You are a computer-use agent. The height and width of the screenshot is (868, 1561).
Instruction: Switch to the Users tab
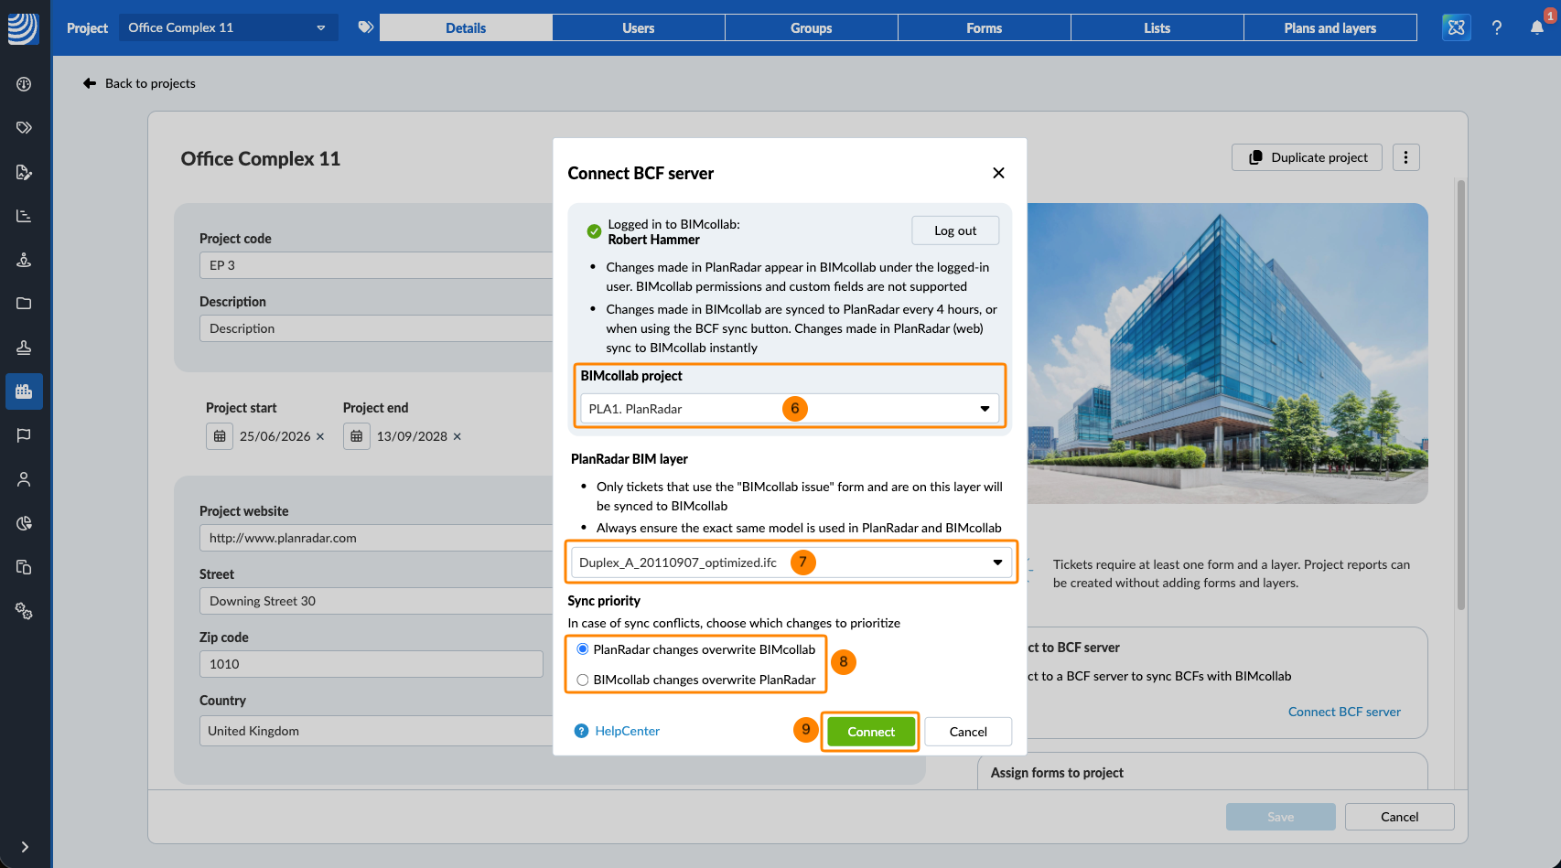point(639,27)
